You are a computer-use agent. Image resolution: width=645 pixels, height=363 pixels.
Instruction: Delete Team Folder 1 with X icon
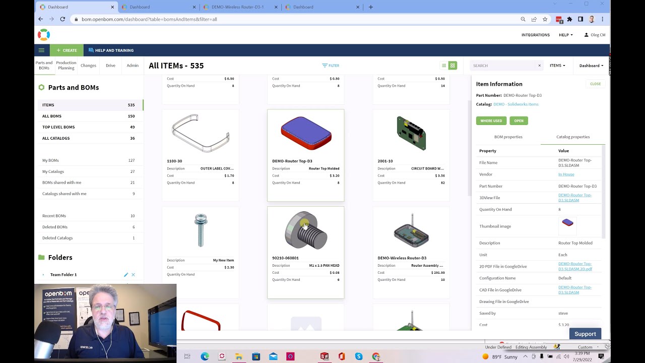(x=133, y=275)
